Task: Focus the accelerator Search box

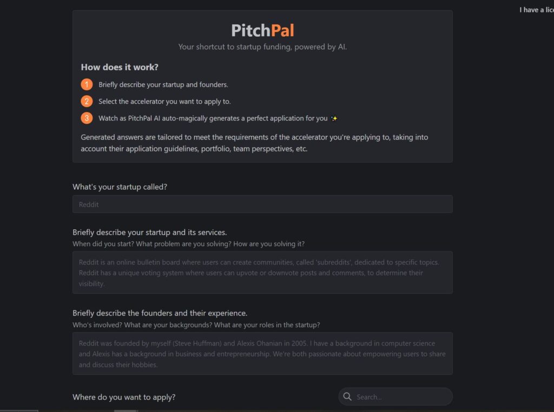Action: pos(400,397)
